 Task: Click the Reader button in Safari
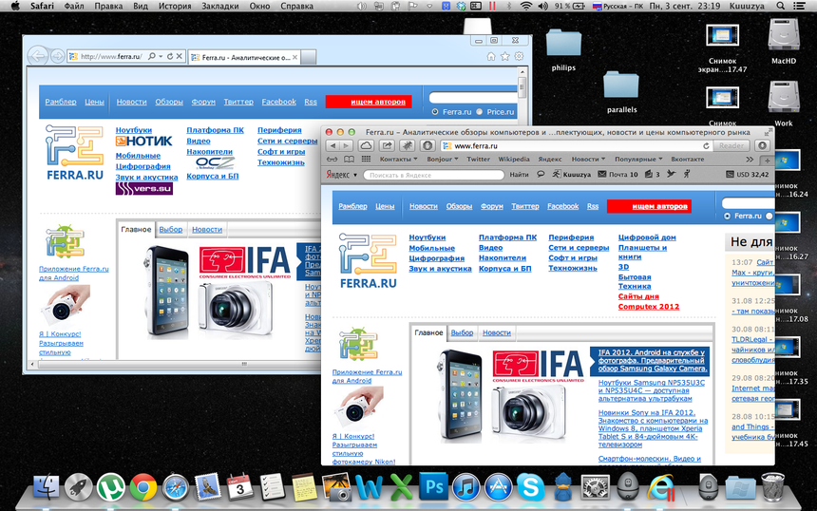731,146
